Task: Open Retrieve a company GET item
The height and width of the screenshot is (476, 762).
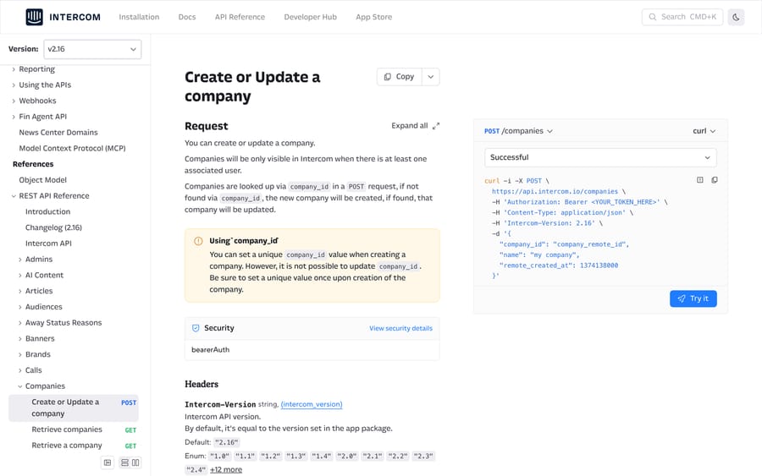Action: point(74,446)
